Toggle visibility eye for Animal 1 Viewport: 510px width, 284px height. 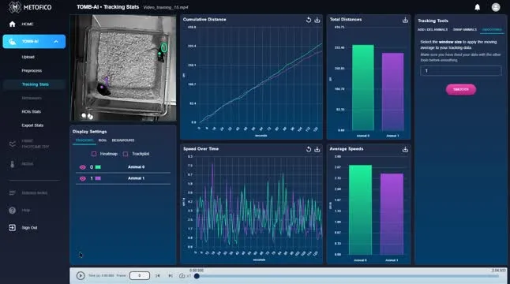(83, 178)
